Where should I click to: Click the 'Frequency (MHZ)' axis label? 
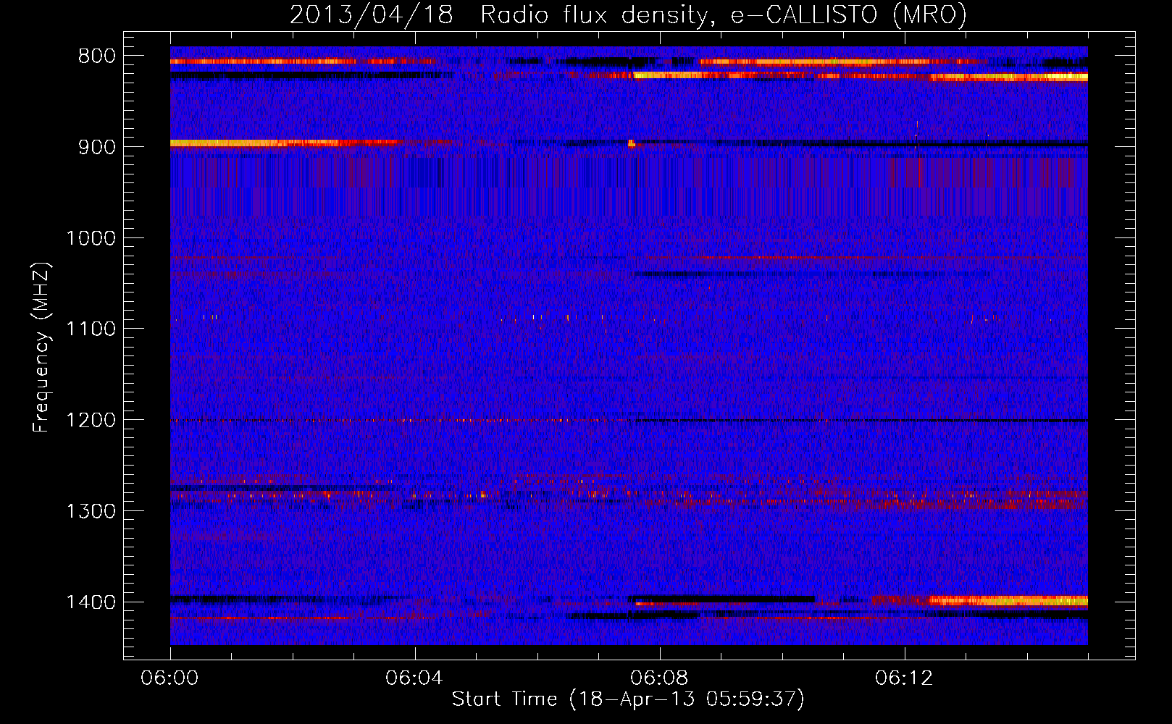(42, 348)
